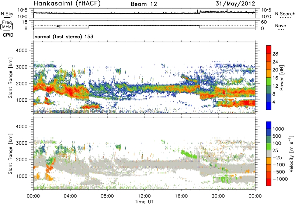Click the '4' tick on power colorbar
Screen dimensions: 295x204
point(274,102)
